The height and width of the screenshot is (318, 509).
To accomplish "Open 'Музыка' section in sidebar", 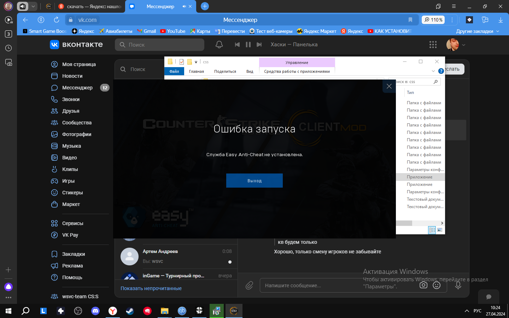I will [71, 146].
